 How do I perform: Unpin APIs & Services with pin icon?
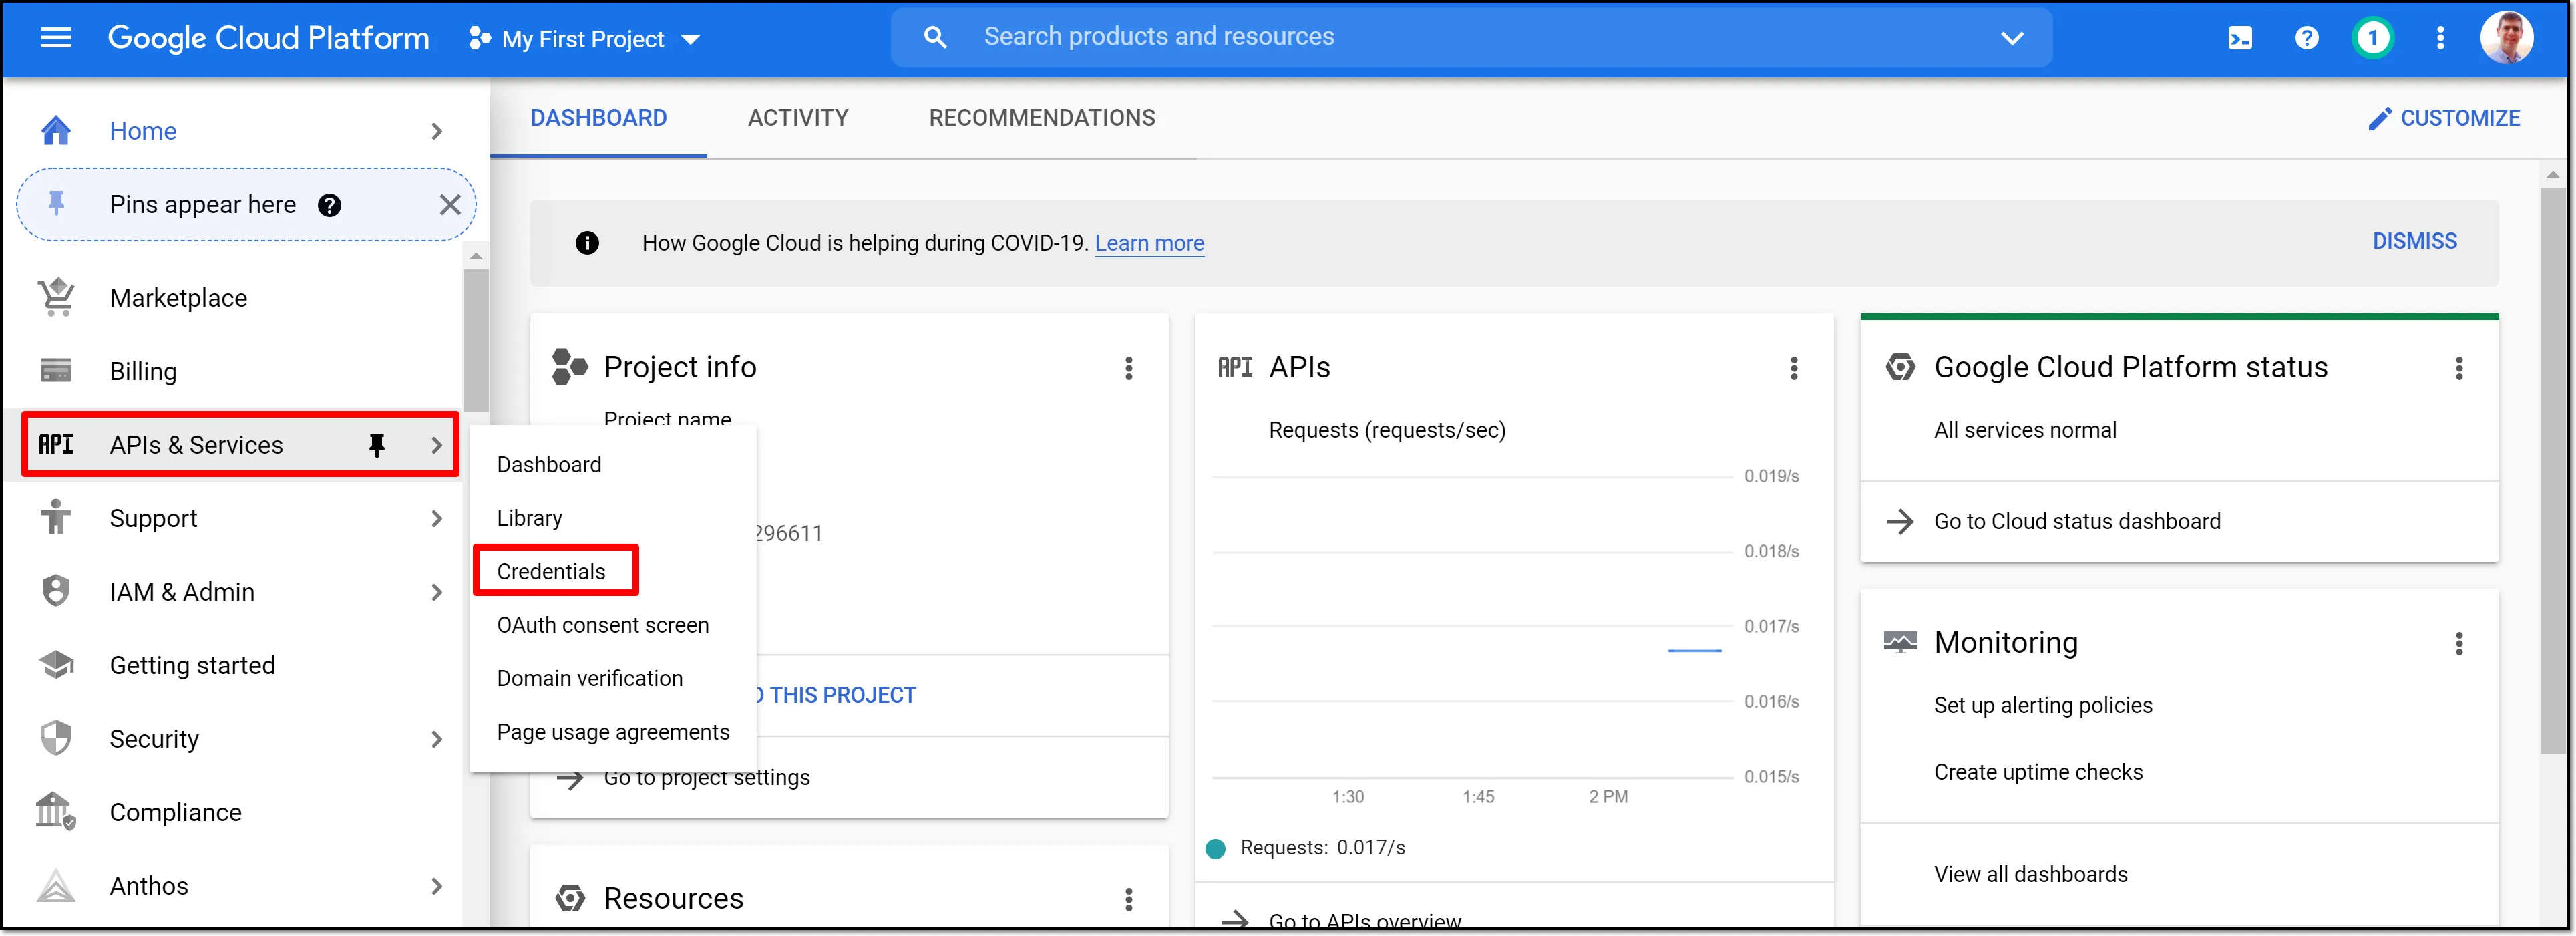coord(376,445)
